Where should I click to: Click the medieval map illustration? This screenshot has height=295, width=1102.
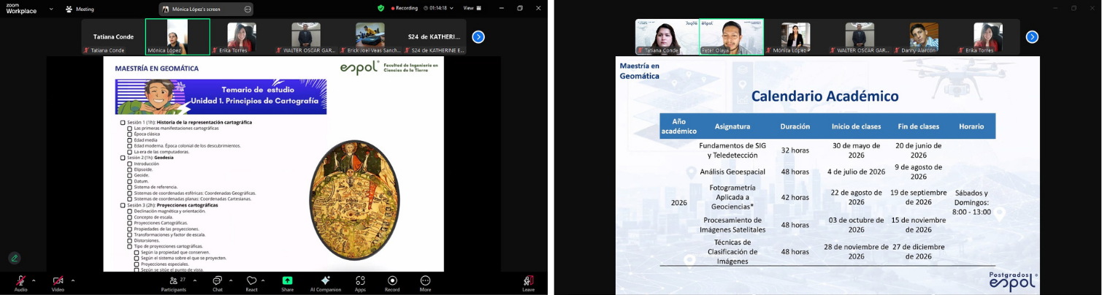354,201
